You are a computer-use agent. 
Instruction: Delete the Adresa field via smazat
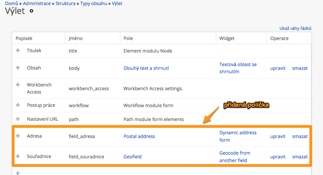300,136
